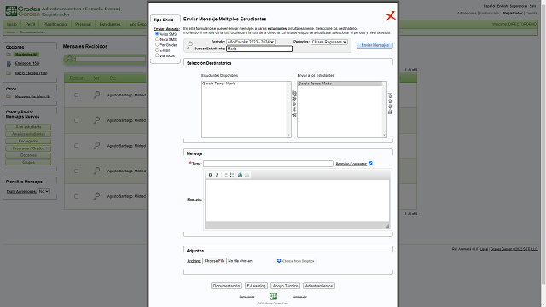Click the folder icon beside Recibidos
Image resolution: width=546 pixels, height=307 pixels.
click(9, 55)
